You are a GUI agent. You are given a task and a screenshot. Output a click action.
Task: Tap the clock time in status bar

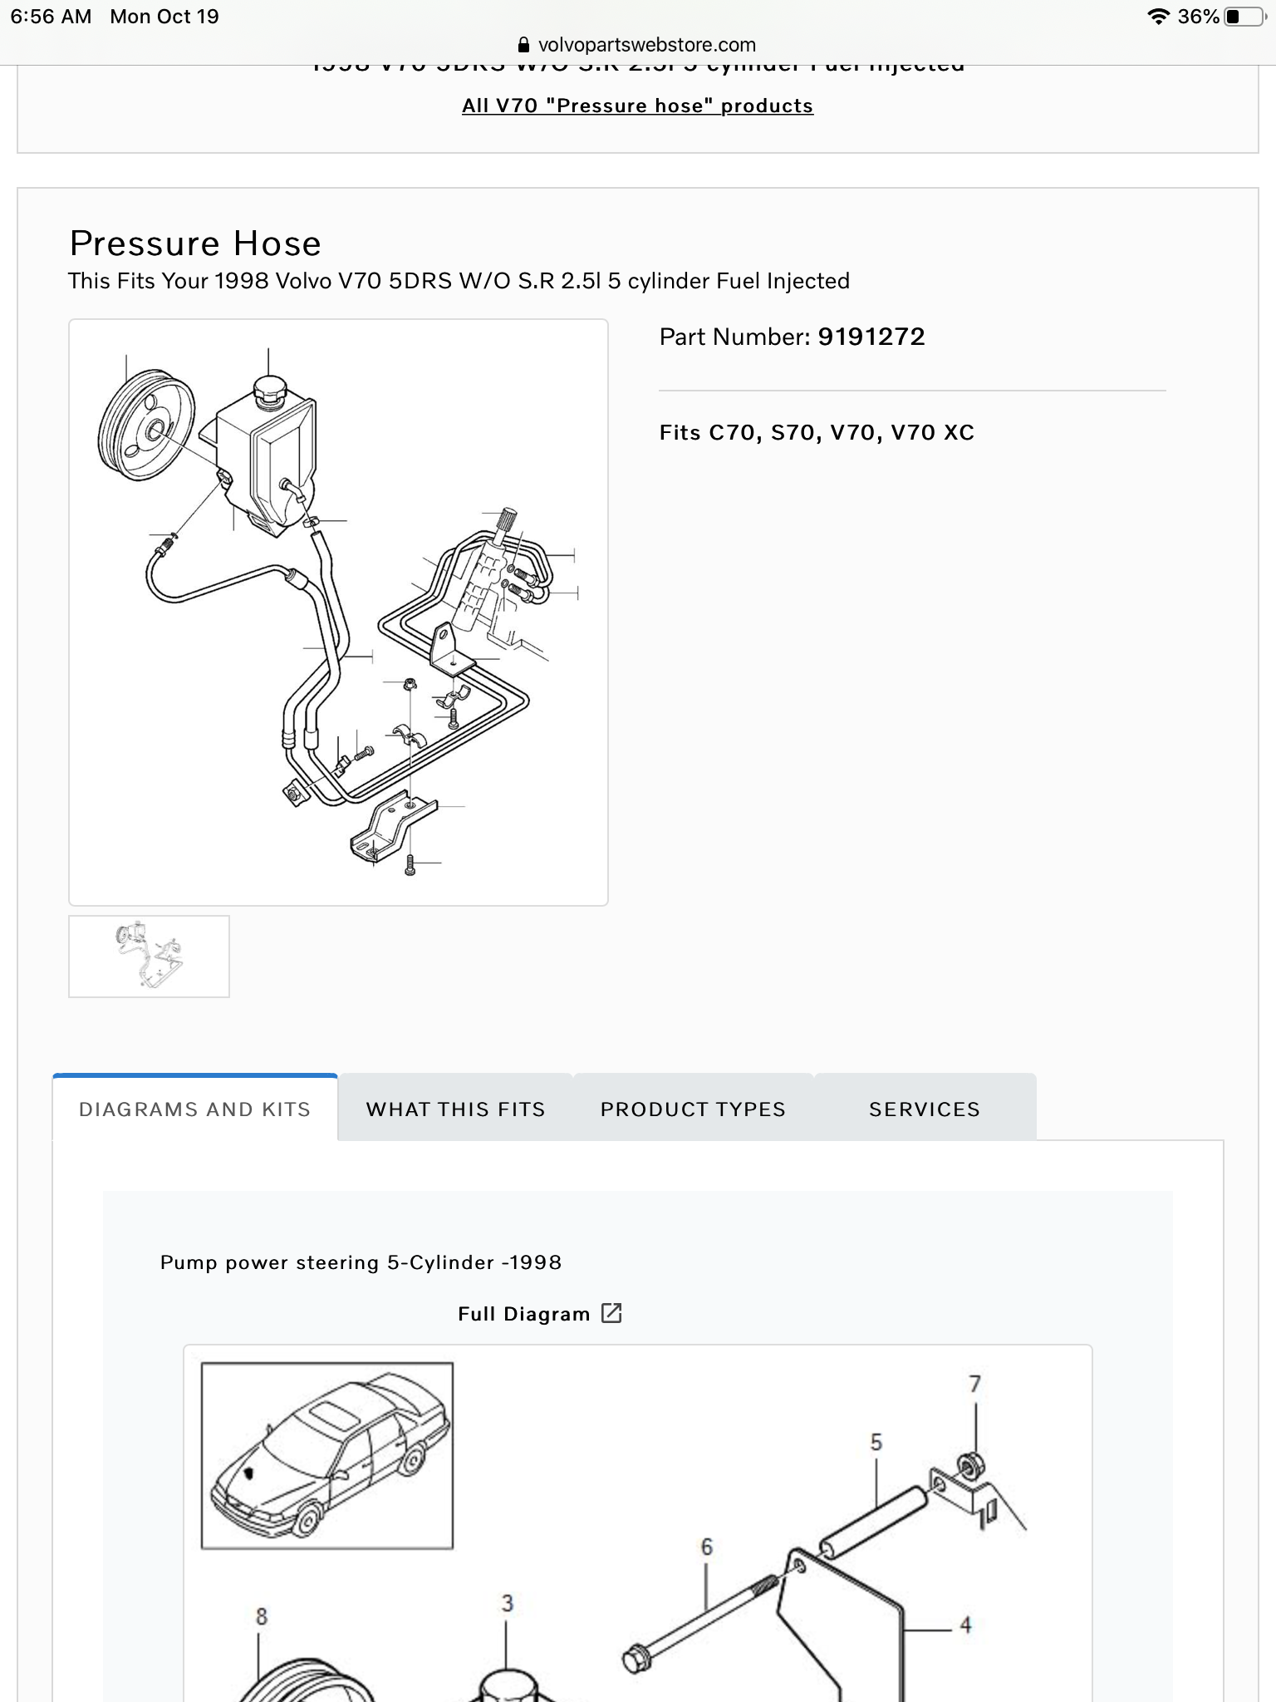51,17
